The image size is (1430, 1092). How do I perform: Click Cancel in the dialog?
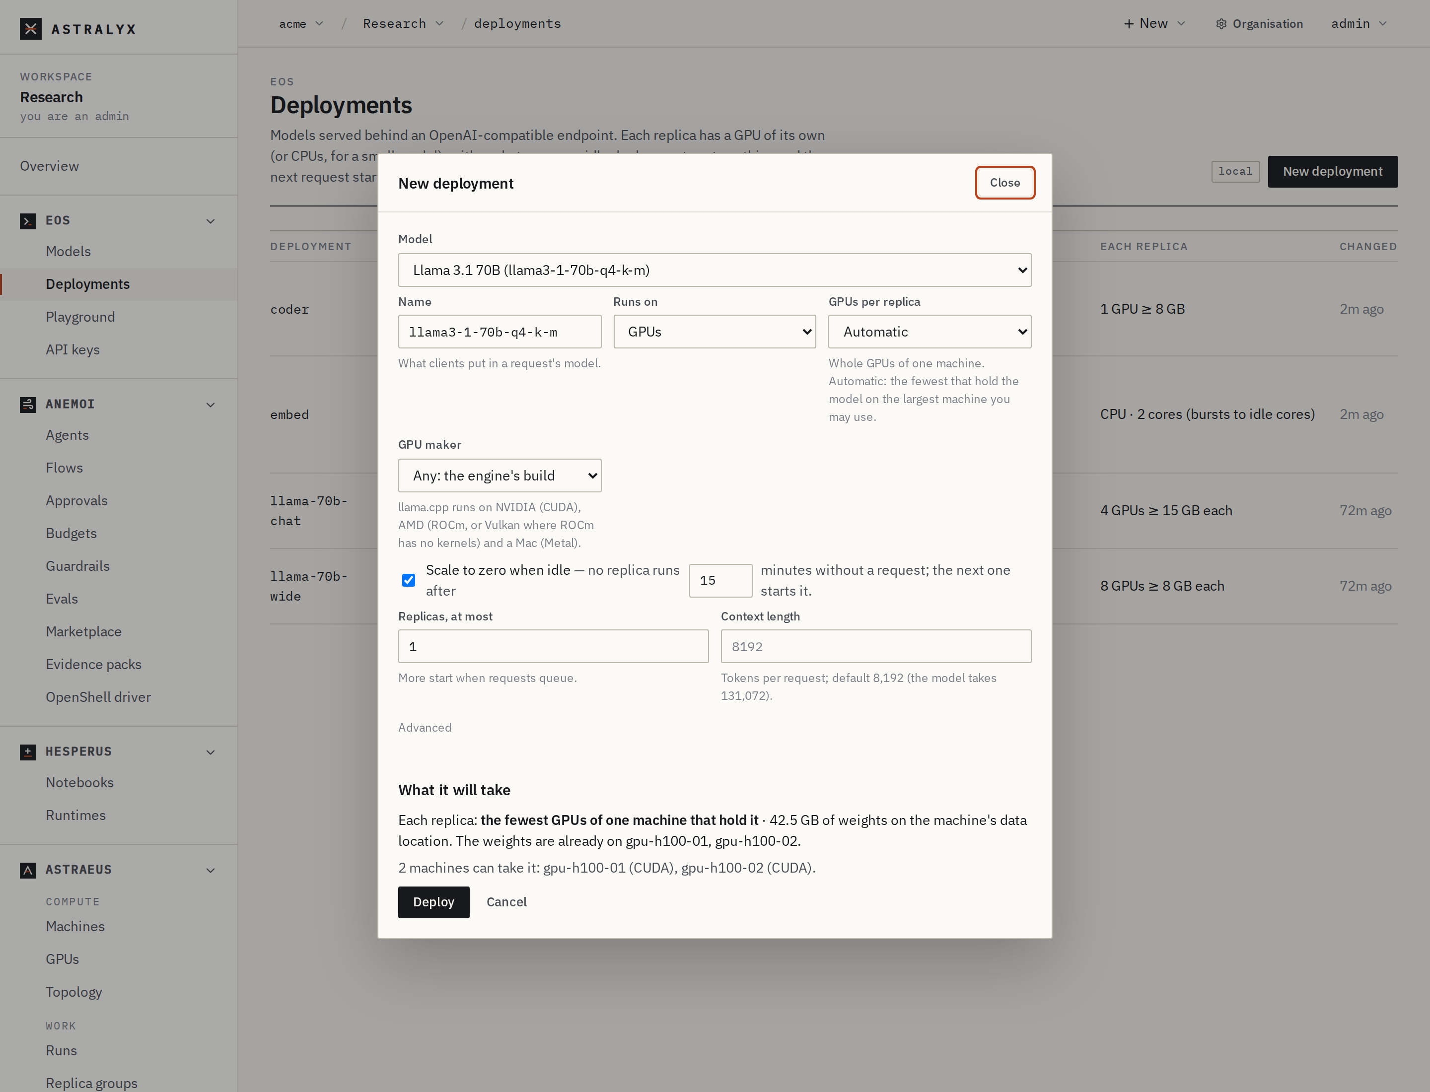point(506,902)
